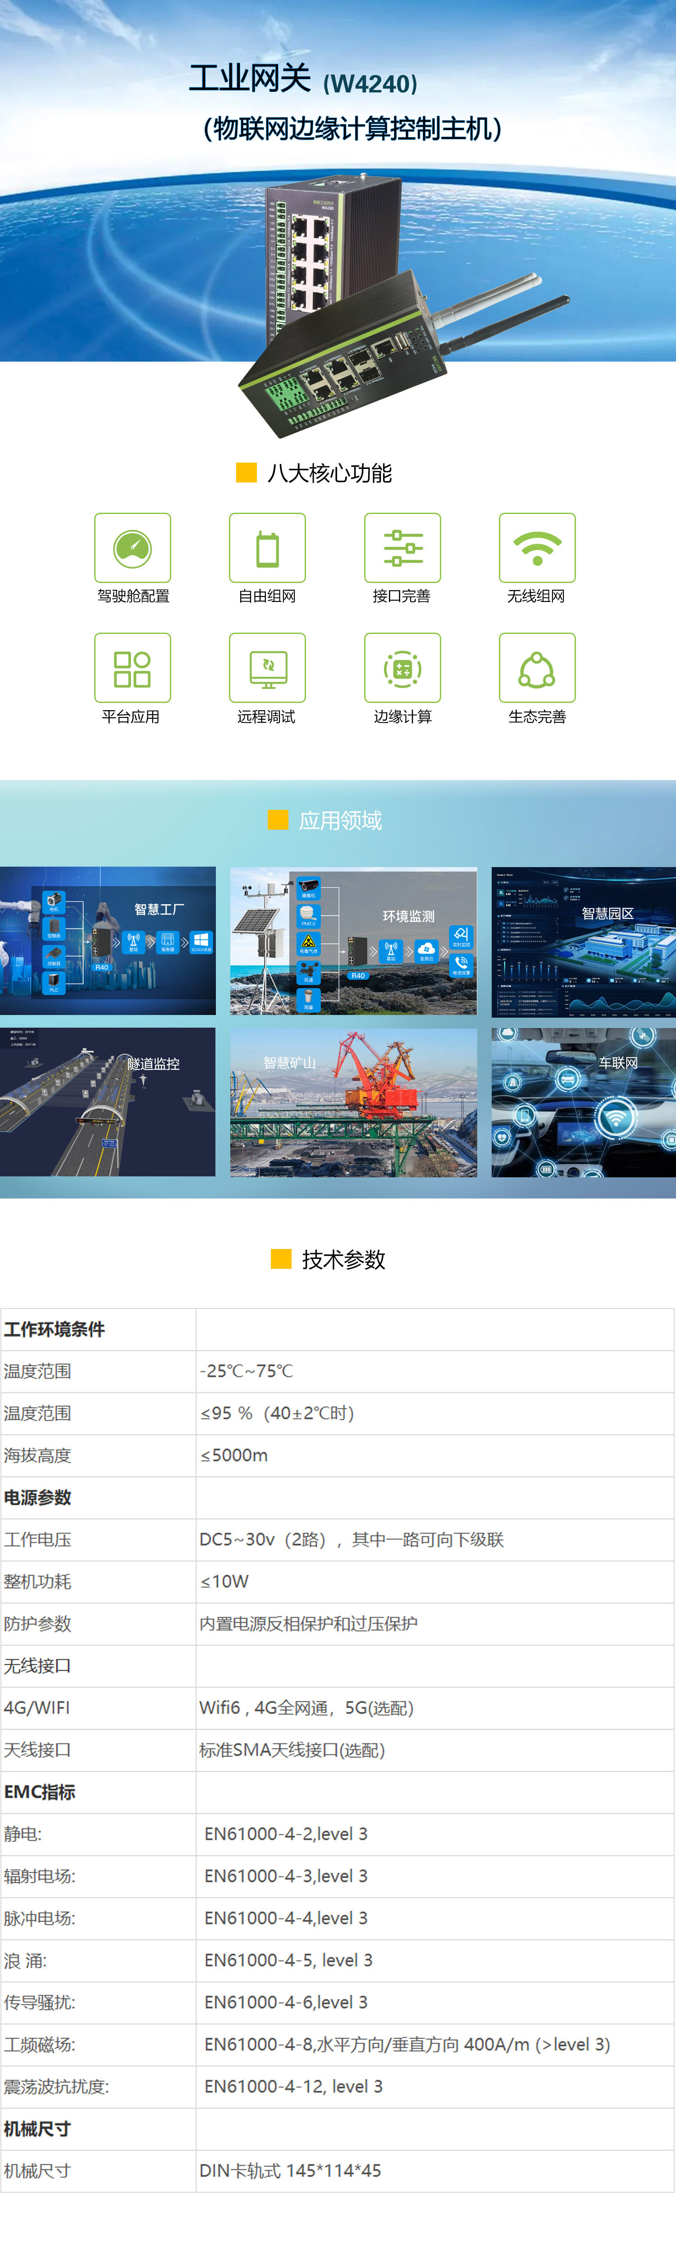Open the 智慧矿山 application image
676x2241 pixels.
(x=353, y=1102)
